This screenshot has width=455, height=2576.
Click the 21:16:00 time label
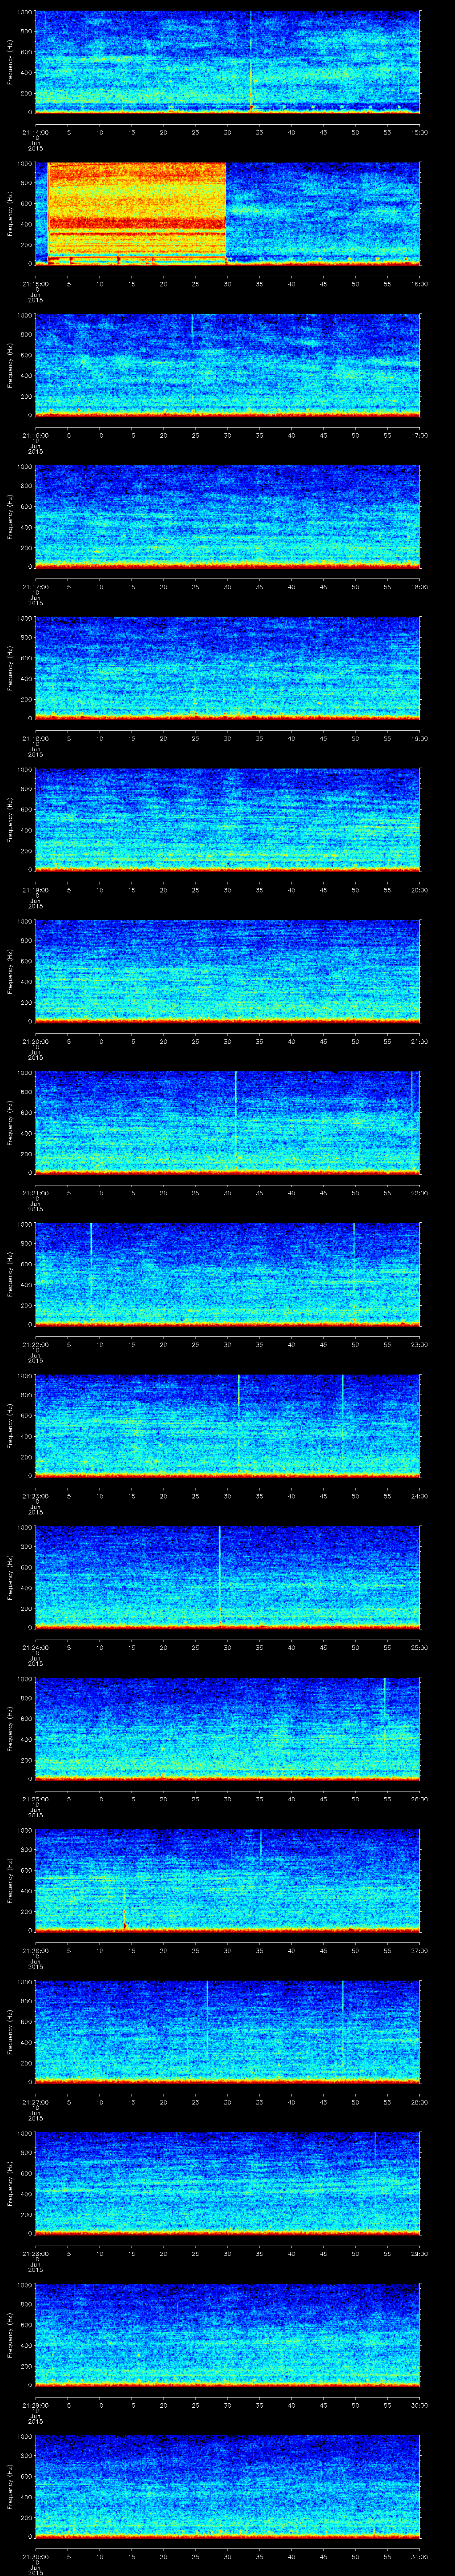click(35, 435)
